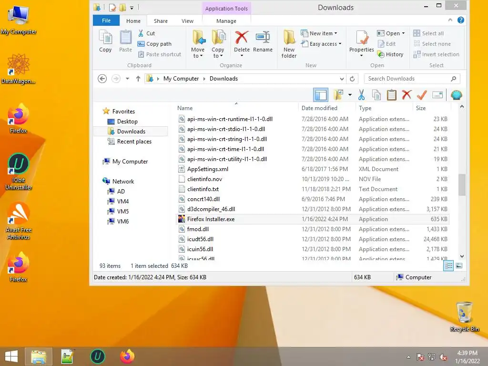This screenshot has width=488, height=366.
Task: Switch to the Share tab
Action: 161,21
